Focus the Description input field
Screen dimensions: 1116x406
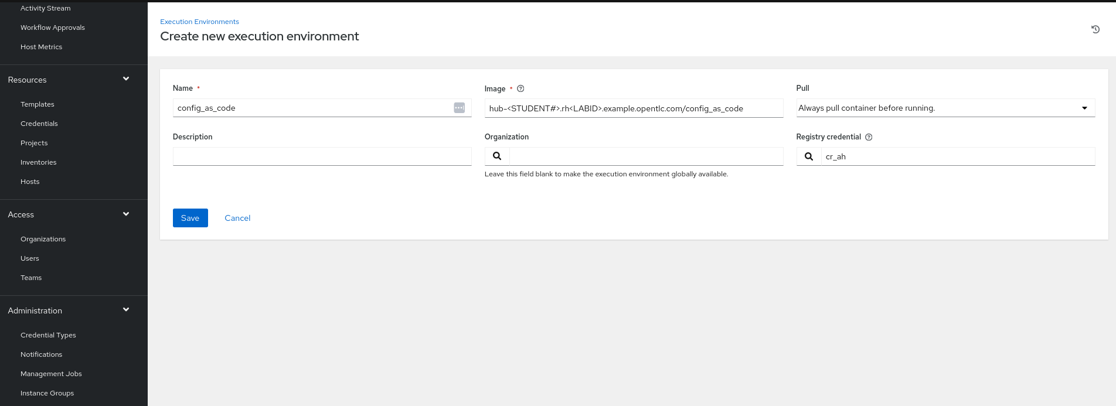322,156
